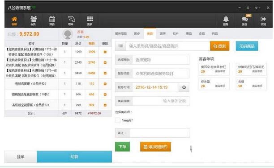
Task: Click the barcode/product name search field
Action: pyautogui.click(x=168, y=46)
